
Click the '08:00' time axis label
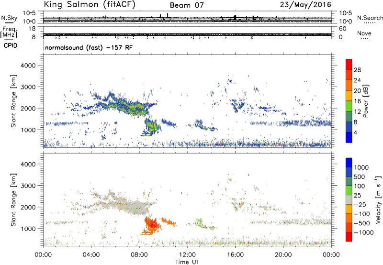[x=139, y=255]
